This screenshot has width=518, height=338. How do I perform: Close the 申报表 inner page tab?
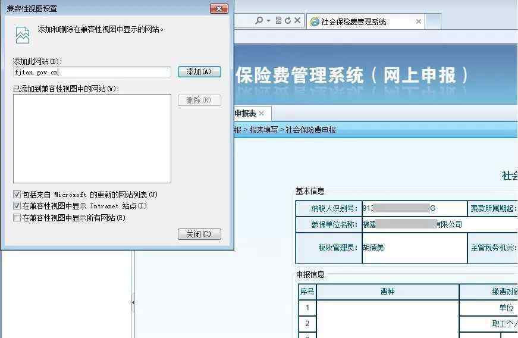point(261,114)
